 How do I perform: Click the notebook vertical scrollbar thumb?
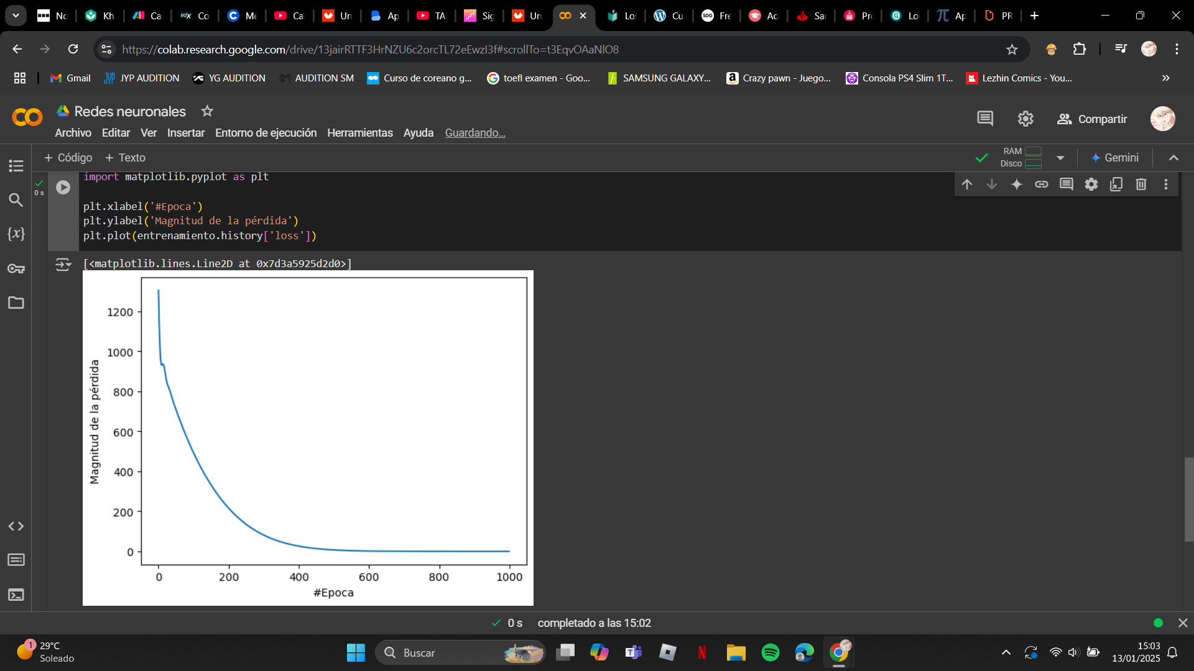[1188, 499]
